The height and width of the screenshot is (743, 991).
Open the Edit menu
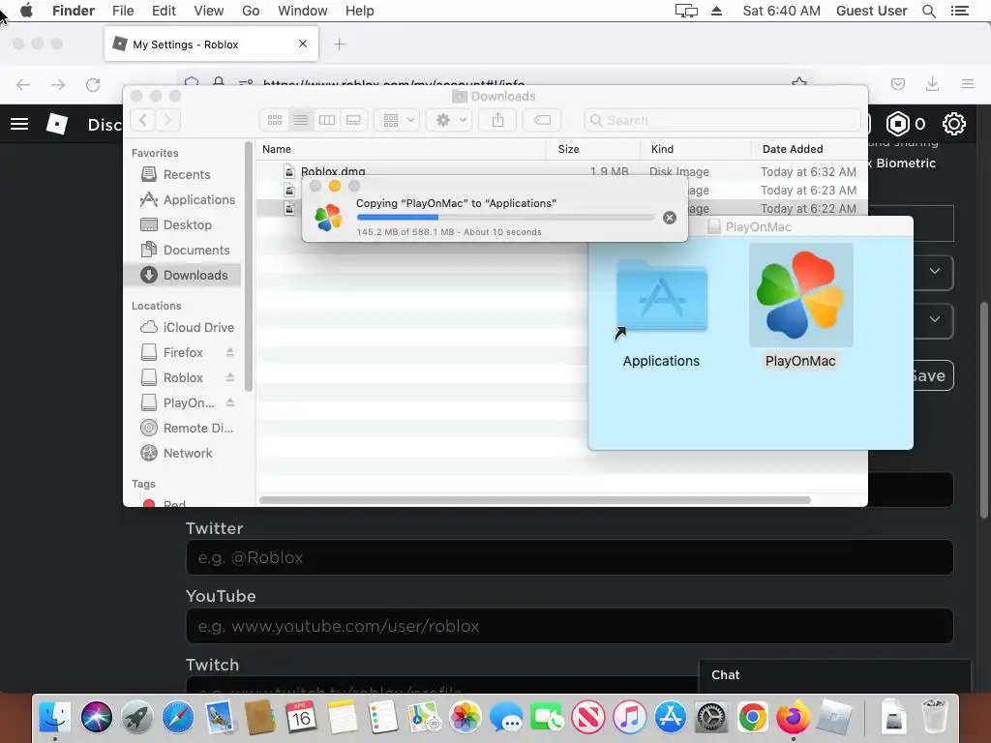point(164,11)
